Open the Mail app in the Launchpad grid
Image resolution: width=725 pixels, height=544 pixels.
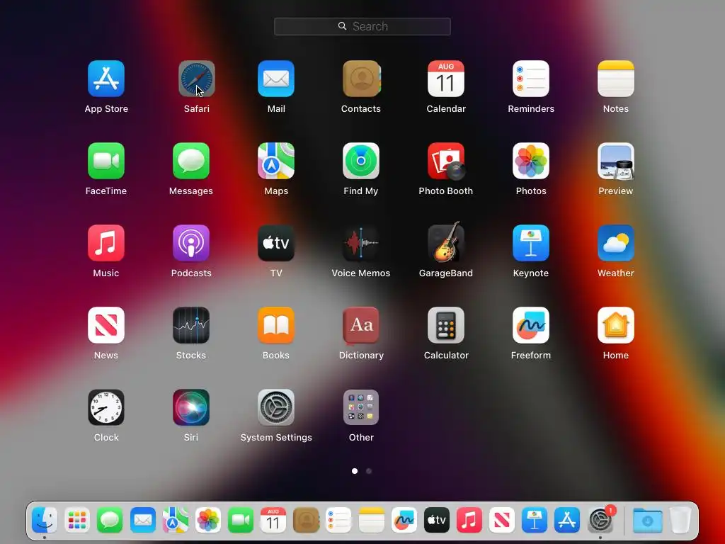coord(276,79)
